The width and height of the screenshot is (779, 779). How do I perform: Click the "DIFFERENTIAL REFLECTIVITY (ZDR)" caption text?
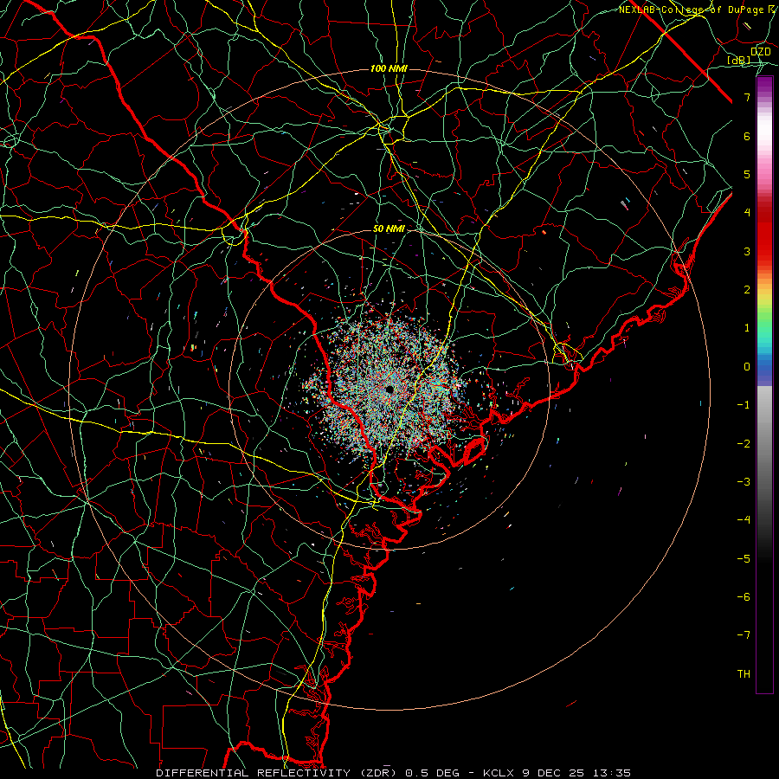[278, 773]
